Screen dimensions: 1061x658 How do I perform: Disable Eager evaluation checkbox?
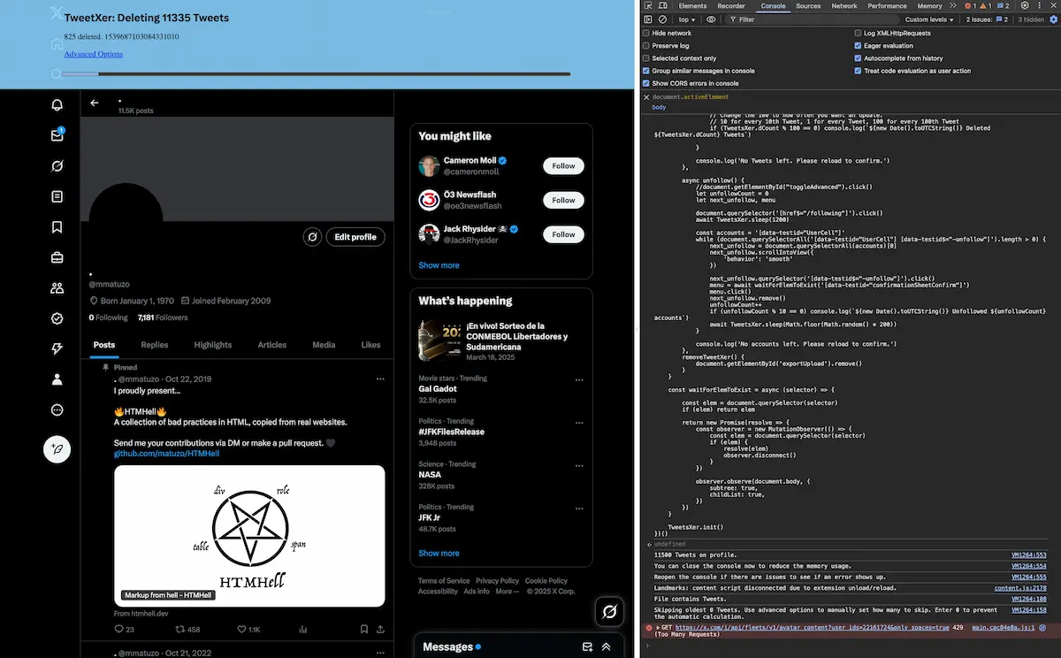point(858,46)
